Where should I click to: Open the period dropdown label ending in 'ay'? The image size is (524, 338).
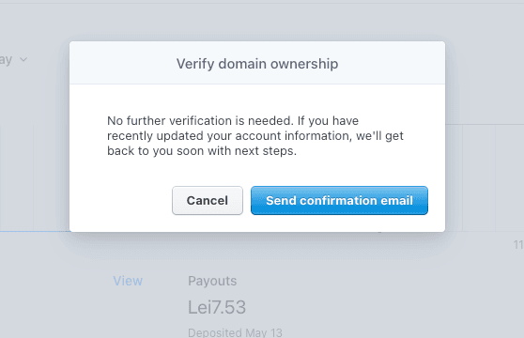(x=6, y=60)
